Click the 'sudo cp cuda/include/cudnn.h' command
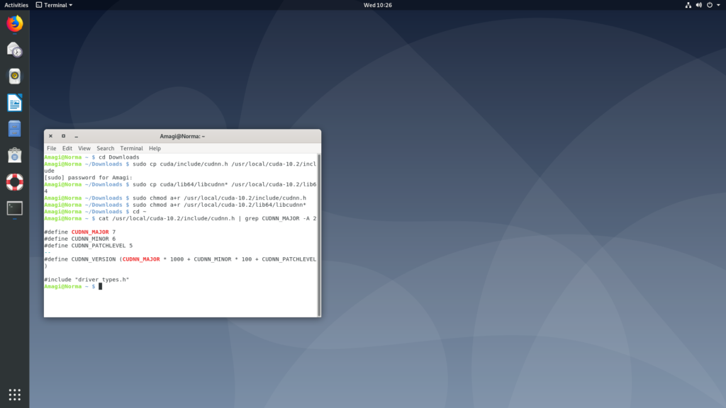 point(181,167)
